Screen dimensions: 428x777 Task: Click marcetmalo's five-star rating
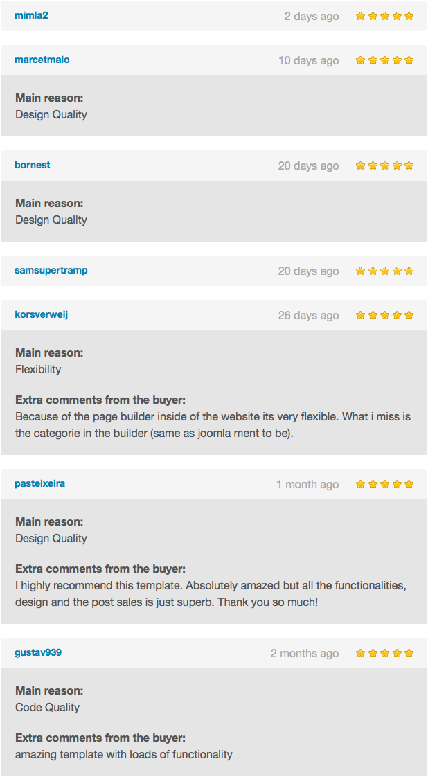(x=384, y=60)
